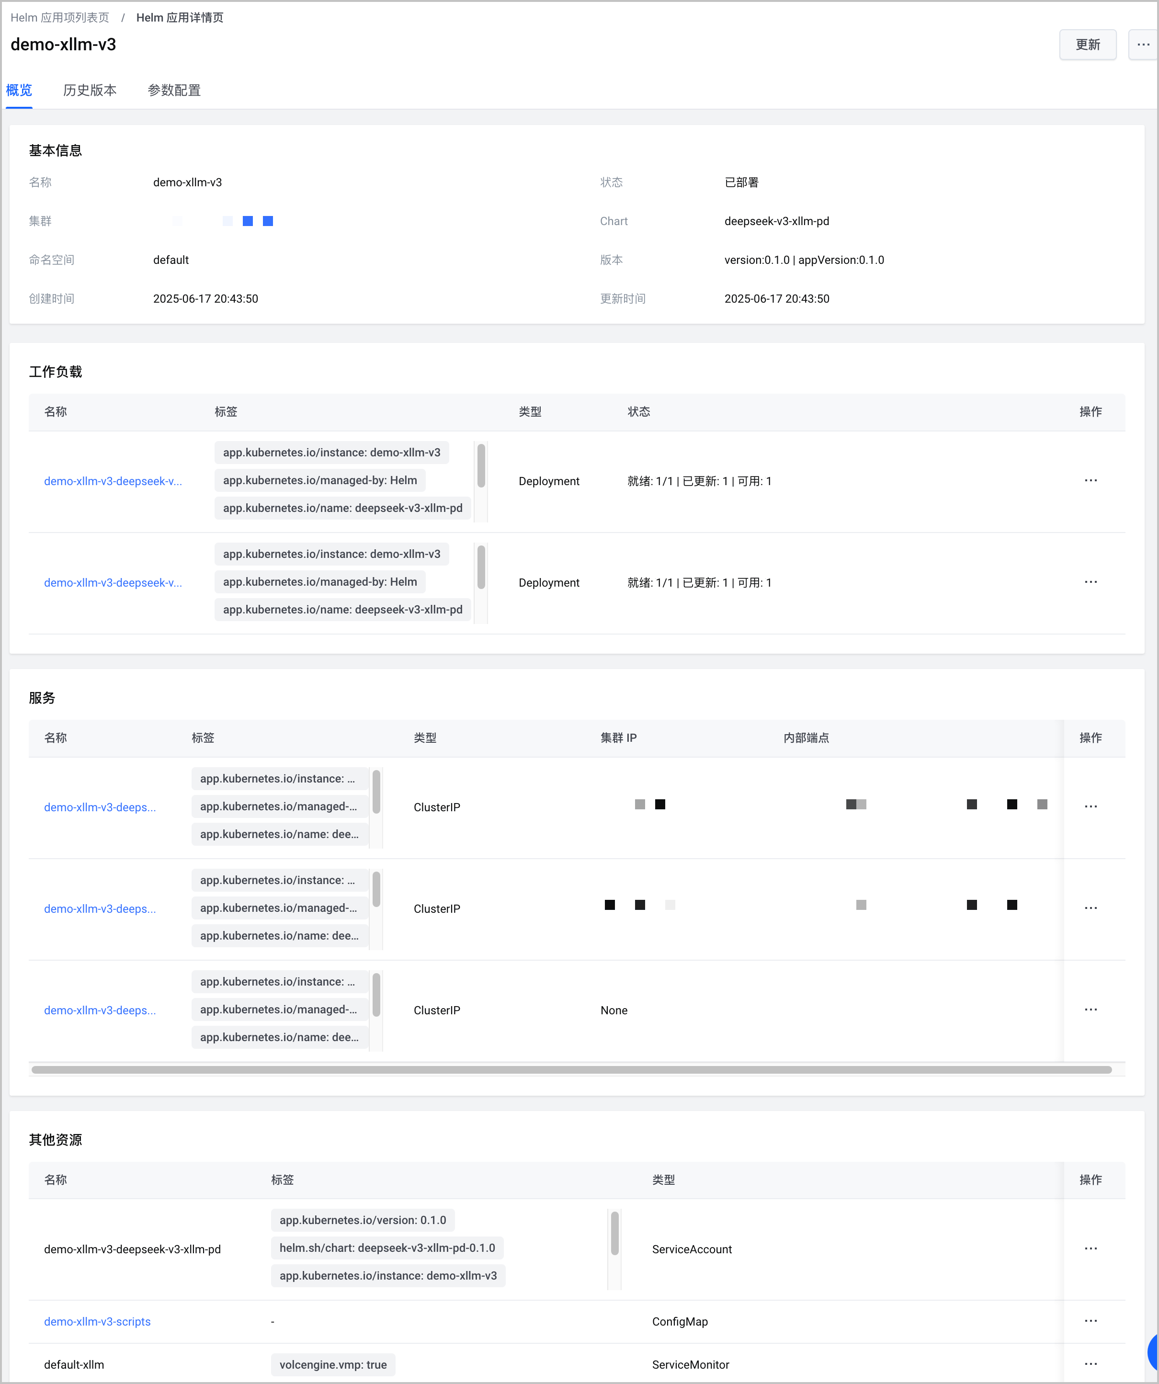Click the volcengine.vmp: true label tag
Screen dimensions: 1159x1384
(333, 1365)
